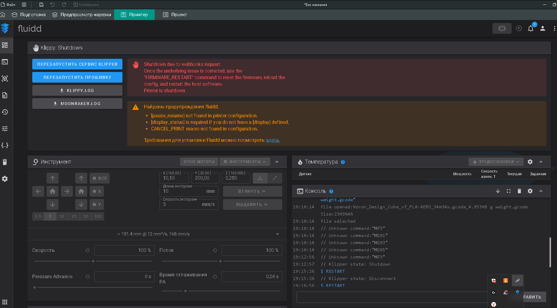Click the Скорость slider handle
The image size is (557, 308).
point(93,261)
